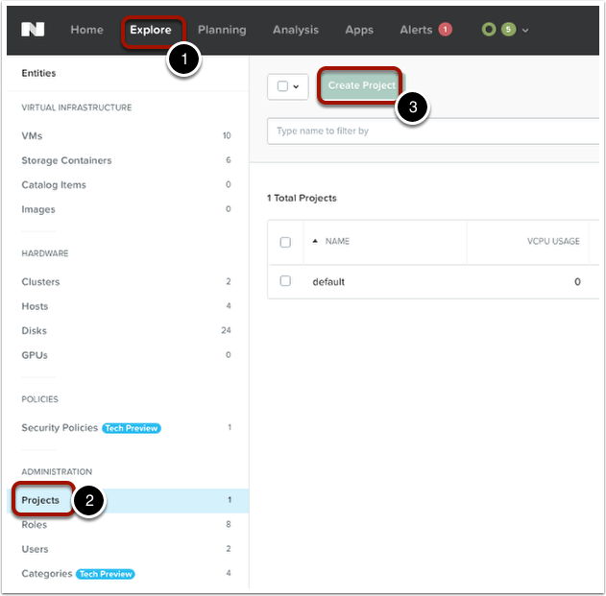The image size is (606, 596).
Task: Switch to the Planning tab
Action: (x=222, y=30)
